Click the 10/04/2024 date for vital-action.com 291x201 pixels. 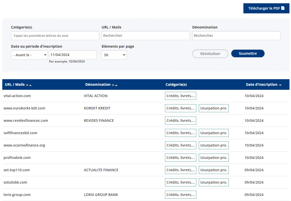pyautogui.click(x=254, y=96)
